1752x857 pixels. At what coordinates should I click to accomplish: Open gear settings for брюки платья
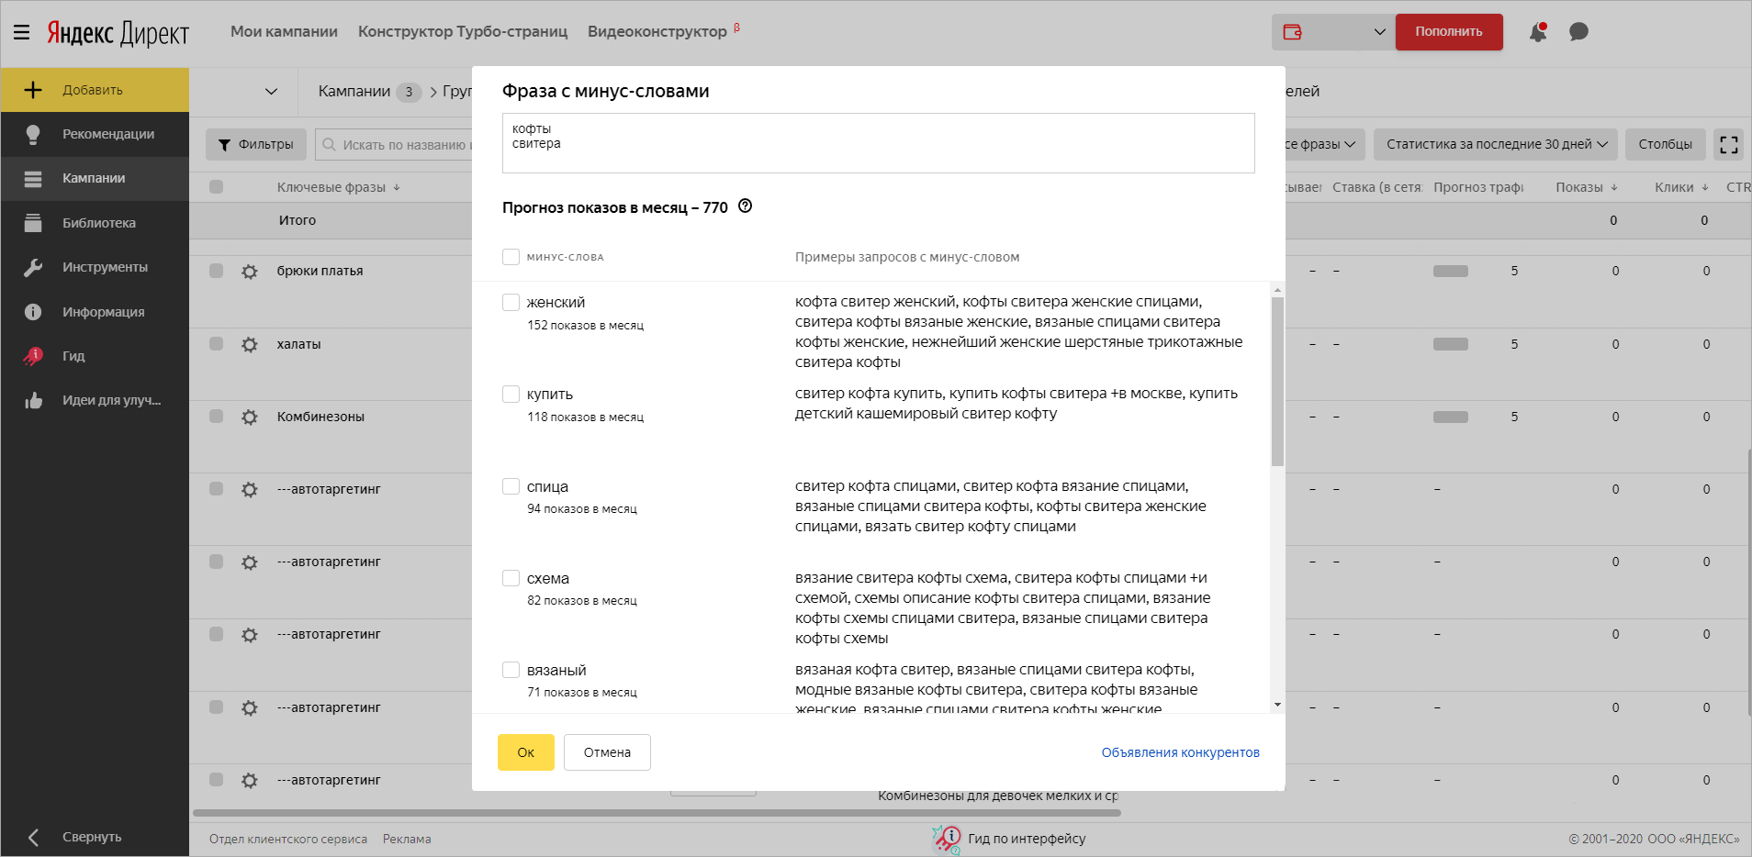coord(250,272)
